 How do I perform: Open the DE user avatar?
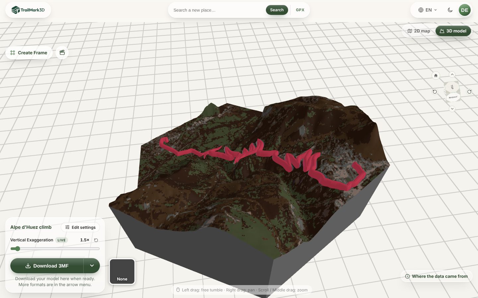coord(465,10)
